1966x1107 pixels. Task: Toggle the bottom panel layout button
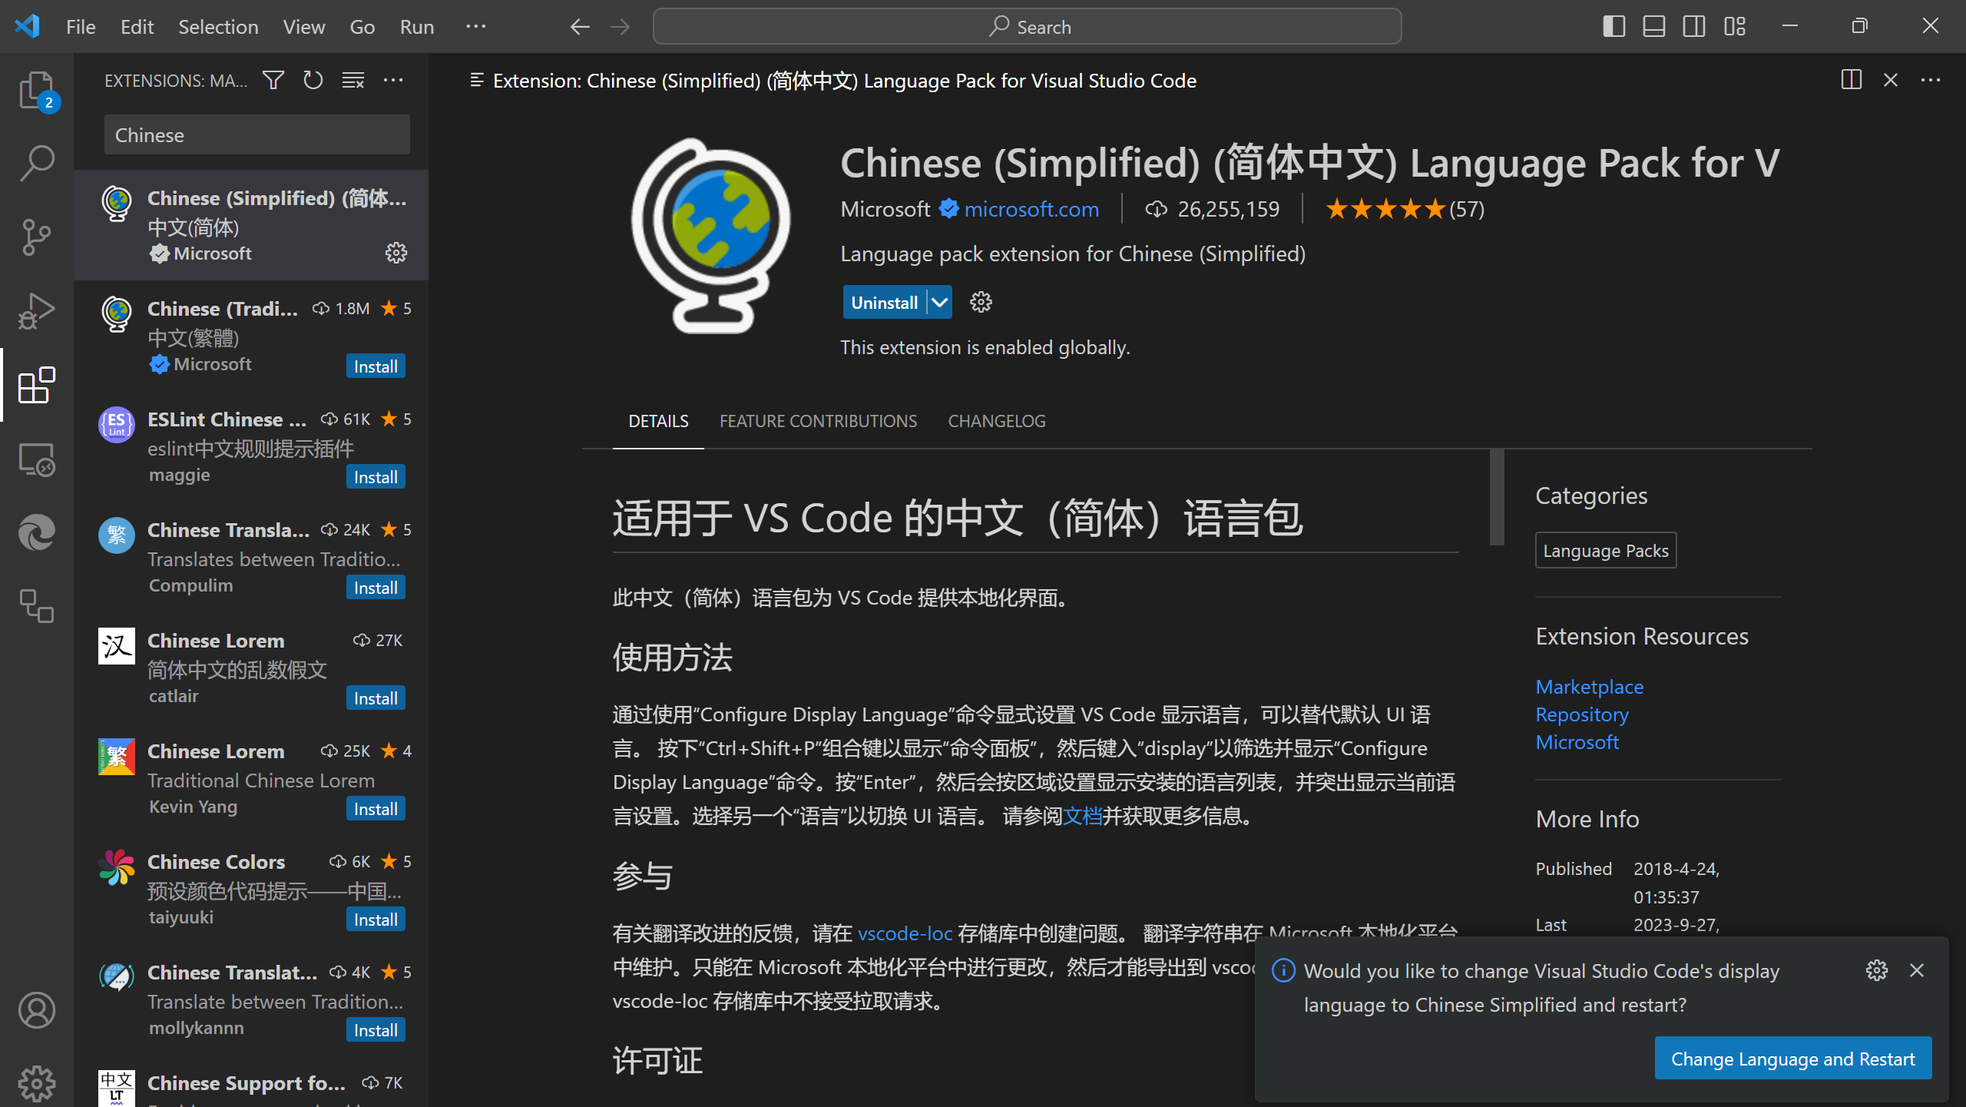(1653, 27)
